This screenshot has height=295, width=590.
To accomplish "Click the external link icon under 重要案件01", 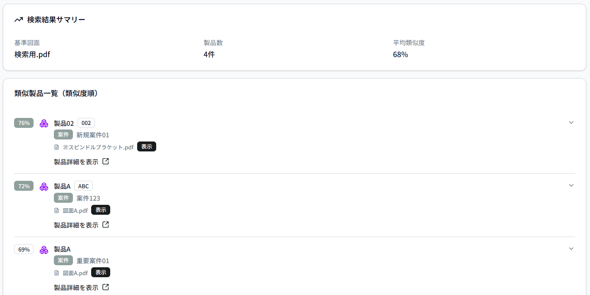I will [106, 287].
